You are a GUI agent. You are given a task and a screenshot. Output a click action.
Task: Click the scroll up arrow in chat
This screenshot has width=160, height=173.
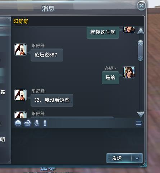pos(141,31)
